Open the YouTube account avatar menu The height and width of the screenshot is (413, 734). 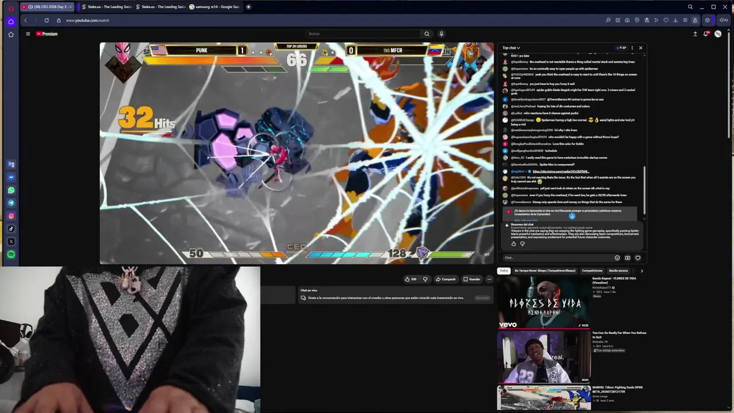click(x=718, y=34)
